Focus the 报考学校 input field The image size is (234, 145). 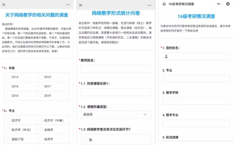[196, 101]
